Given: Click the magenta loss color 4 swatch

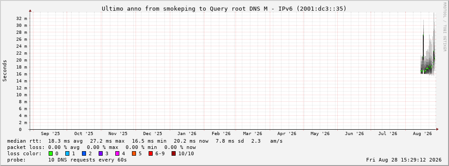Looking at the screenshot, I should 117,154.
